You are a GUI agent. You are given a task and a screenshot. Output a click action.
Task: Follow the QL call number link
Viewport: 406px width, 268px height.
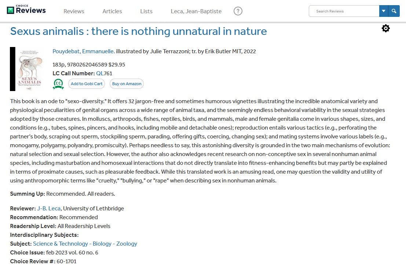(x=100, y=73)
